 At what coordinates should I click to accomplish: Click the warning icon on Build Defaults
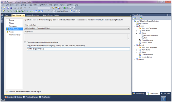7,29
